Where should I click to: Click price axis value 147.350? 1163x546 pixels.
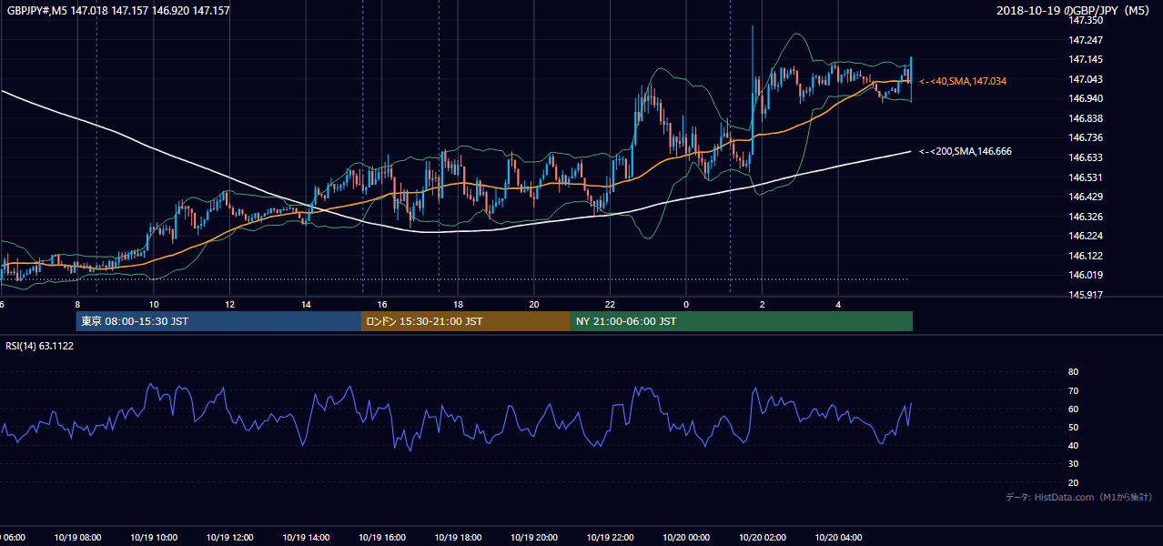(1087, 20)
